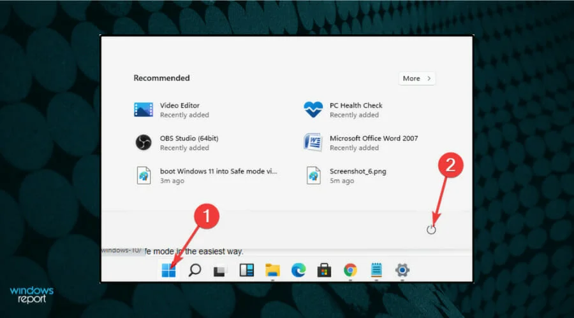Screen dimensions: 574x318
Task: Open the Widgets taskbar icon
Action: 246,270
